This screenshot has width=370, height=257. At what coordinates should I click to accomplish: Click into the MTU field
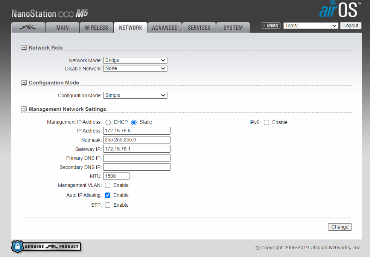[116, 176]
